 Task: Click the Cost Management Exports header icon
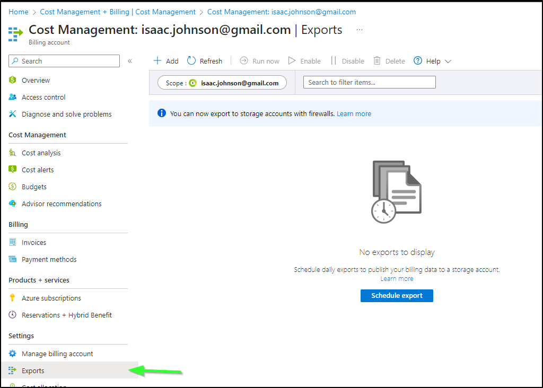pyautogui.click(x=15, y=34)
